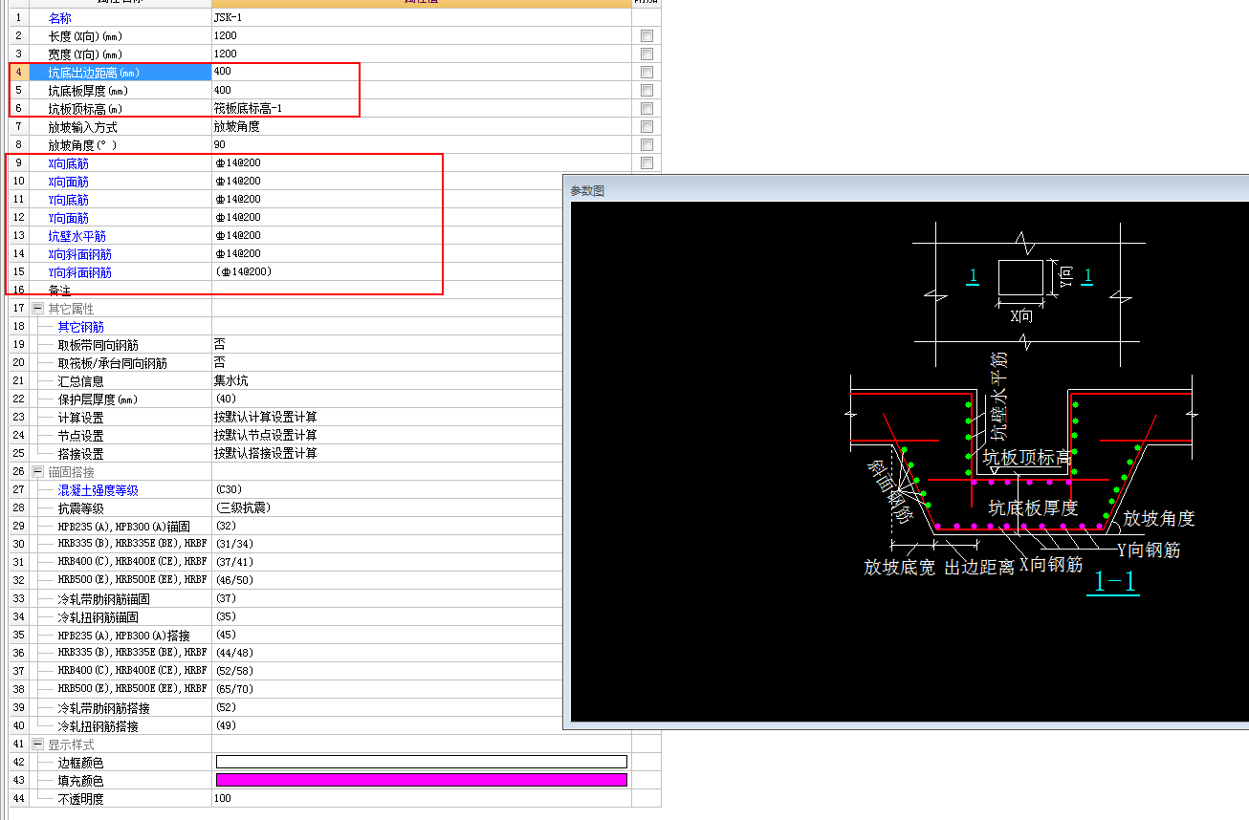Select the 名称 property name cell
Screen dimensions: 1249x820
121,17
